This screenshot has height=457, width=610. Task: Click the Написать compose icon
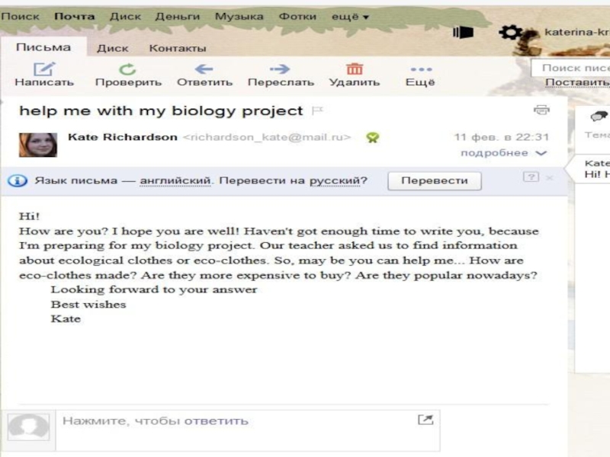(44, 69)
